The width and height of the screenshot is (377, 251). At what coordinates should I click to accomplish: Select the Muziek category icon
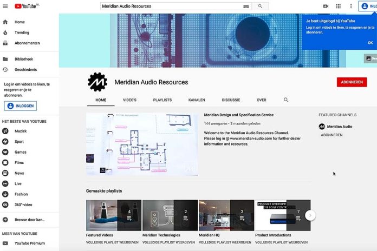(x=5, y=131)
